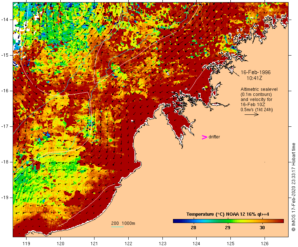Click the '29' label under the color bar

pyautogui.click(x=228, y=227)
